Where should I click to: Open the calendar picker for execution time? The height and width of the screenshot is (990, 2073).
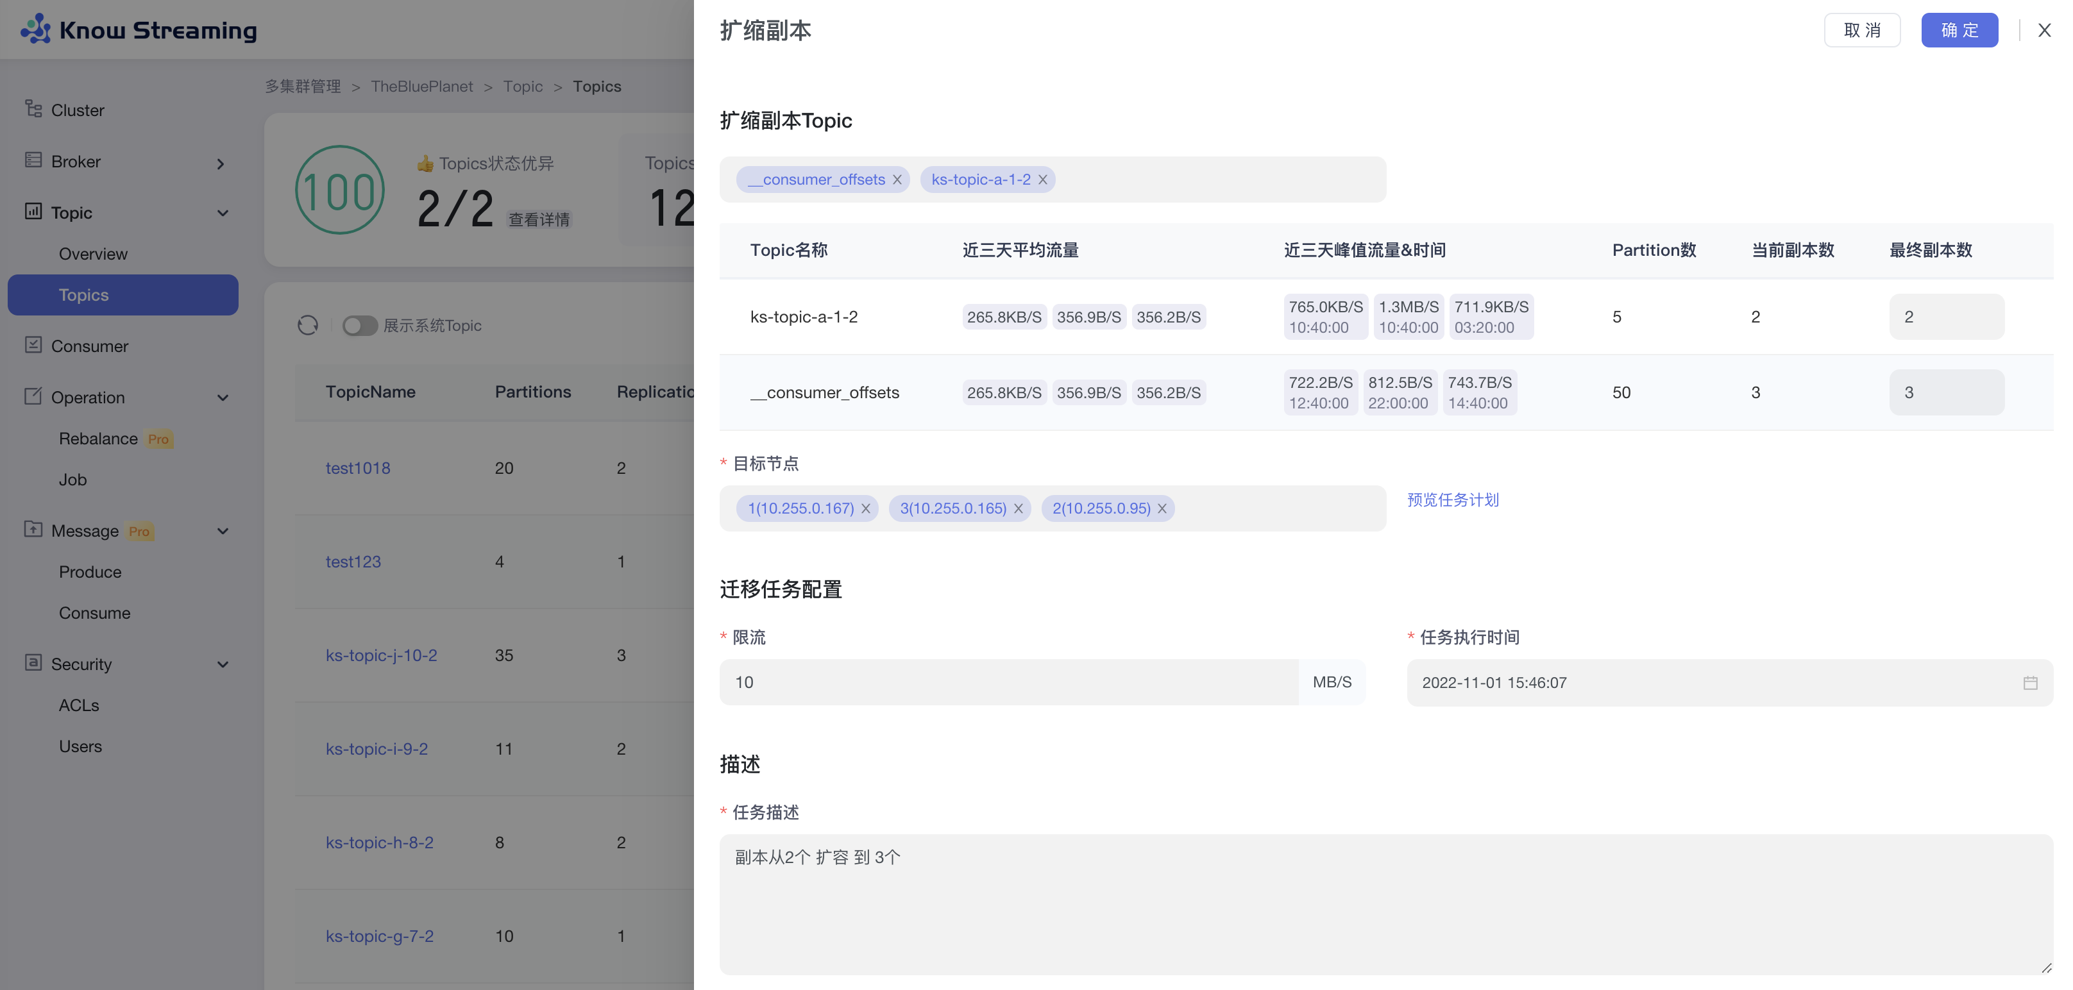pos(2029,683)
